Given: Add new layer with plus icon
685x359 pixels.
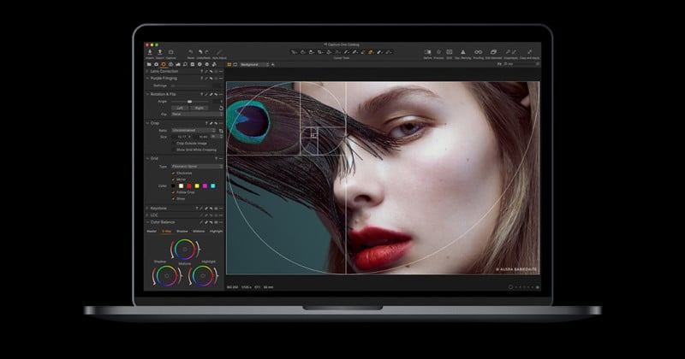Looking at the screenshot, I should [272, 65].
